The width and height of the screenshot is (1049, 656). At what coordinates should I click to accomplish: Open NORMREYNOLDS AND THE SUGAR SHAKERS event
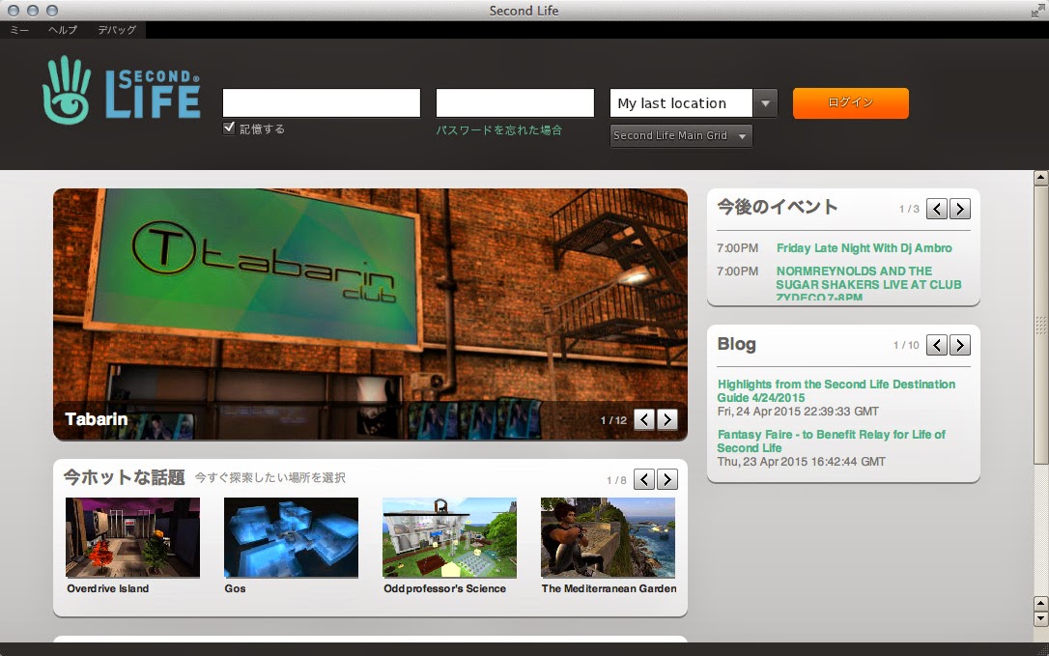click(868, 284)
